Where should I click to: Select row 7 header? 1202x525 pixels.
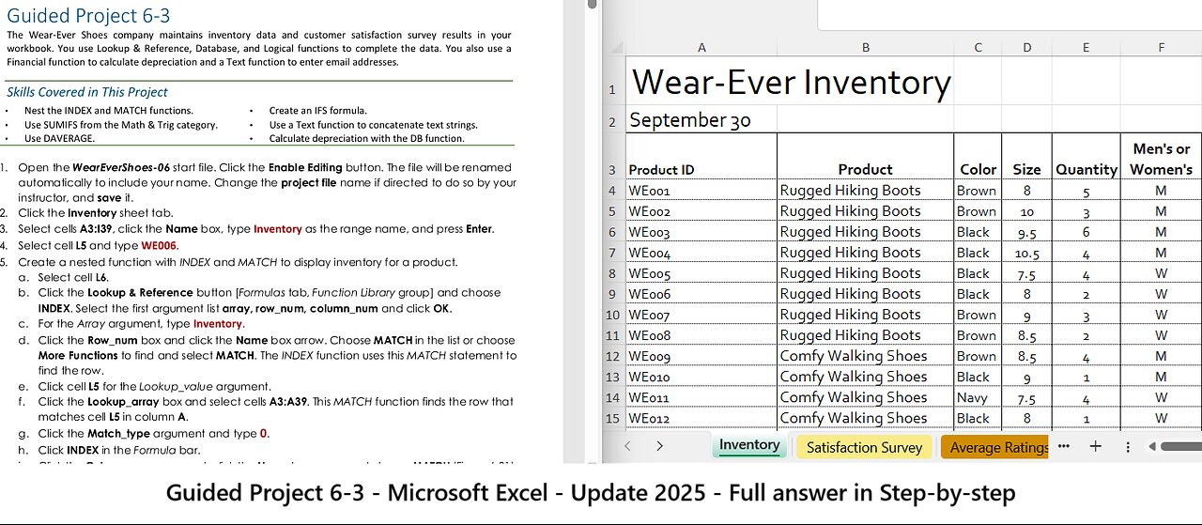(x=612, y=253)
